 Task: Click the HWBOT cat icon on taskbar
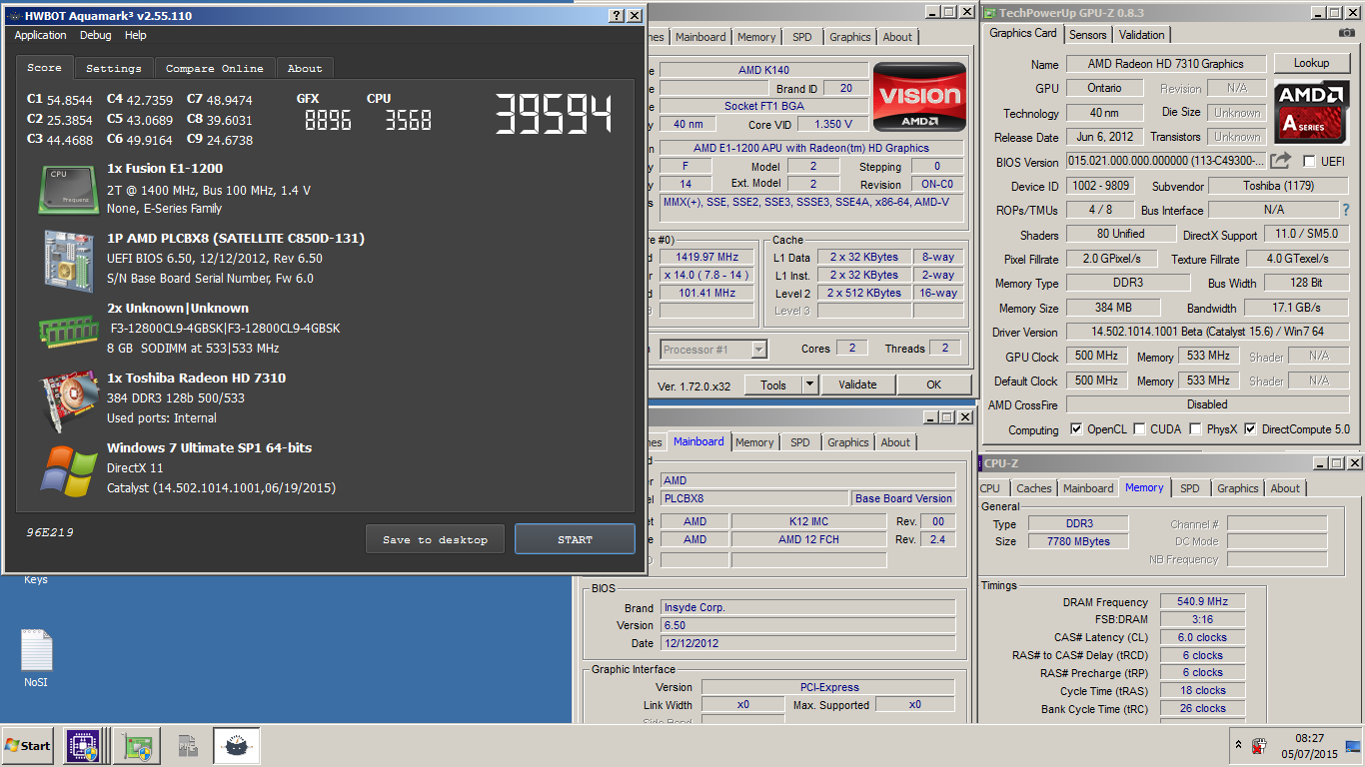[237, 746]
